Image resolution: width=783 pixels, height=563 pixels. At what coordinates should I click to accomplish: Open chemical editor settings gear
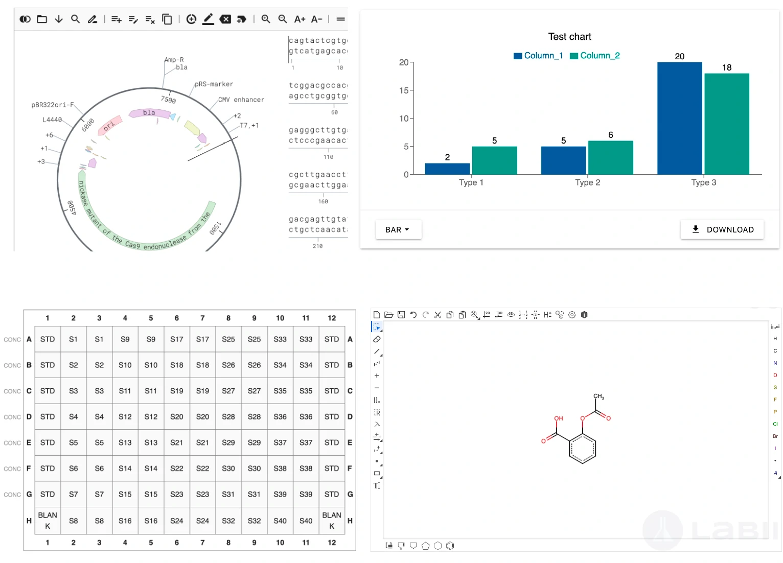[572, 315]
